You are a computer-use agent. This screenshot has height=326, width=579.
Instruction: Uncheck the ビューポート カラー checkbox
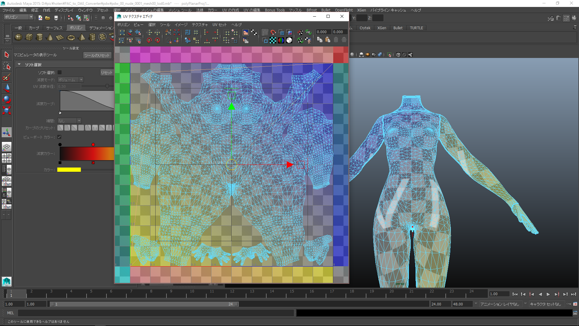60,137
